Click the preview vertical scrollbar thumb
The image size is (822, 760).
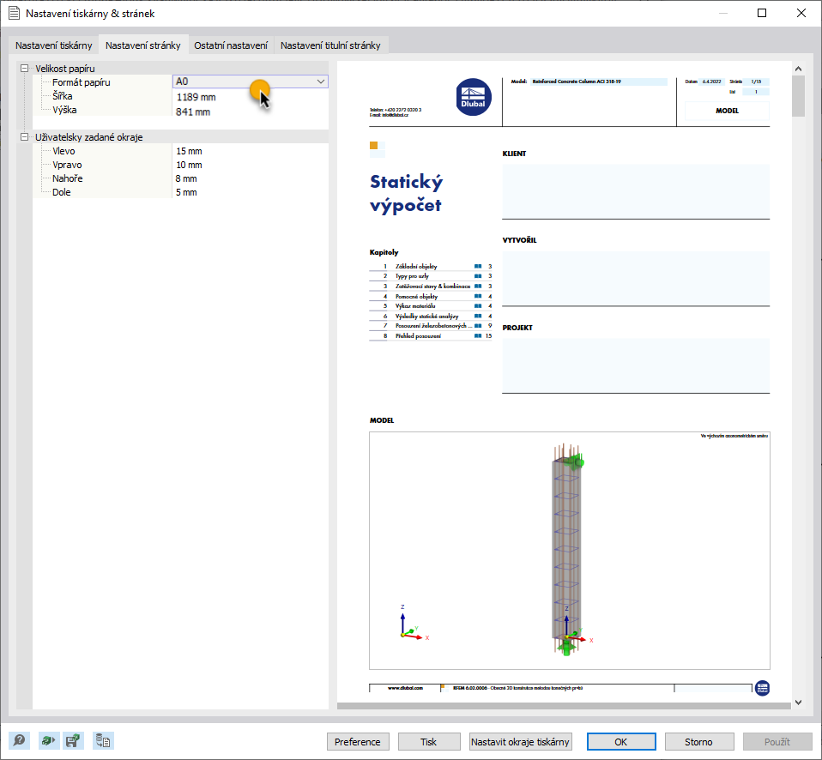click(x=799, y=96)
